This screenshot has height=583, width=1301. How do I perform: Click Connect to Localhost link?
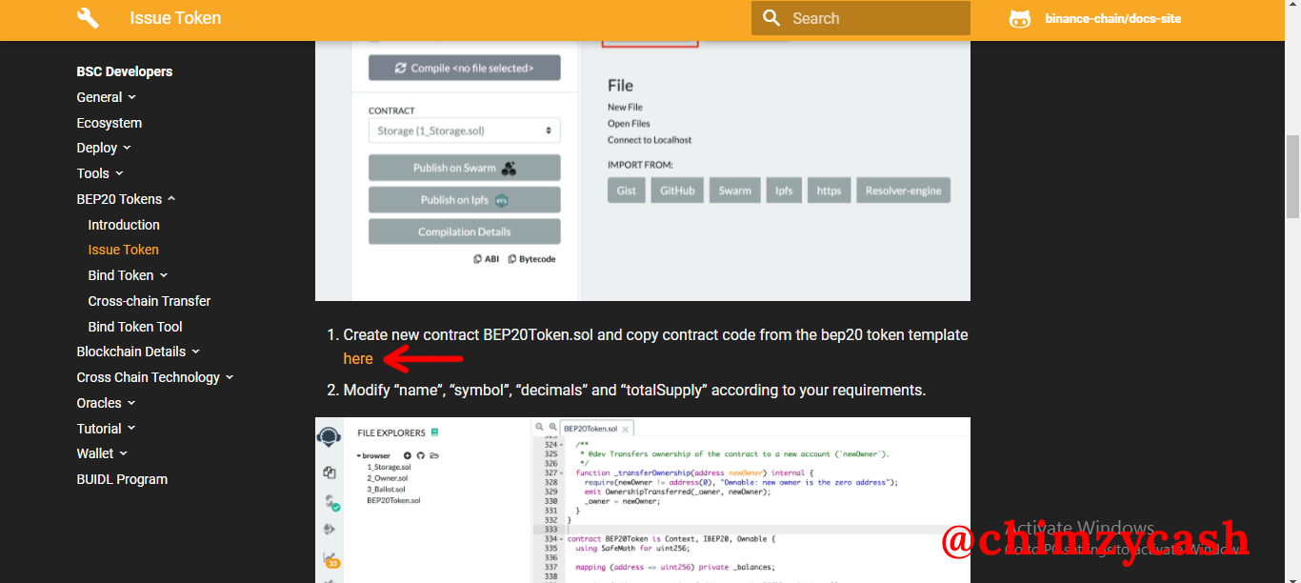click(x=650, y=139)
